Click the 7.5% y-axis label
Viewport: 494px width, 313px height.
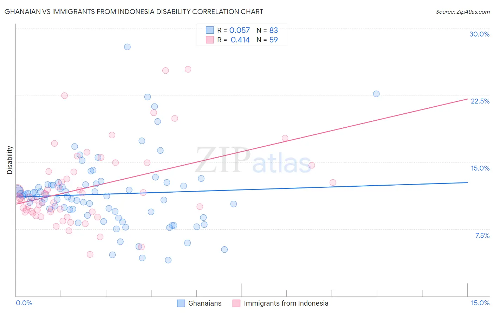[482, 235]
